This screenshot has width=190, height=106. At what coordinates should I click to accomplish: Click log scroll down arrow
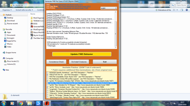pos(116,48)
